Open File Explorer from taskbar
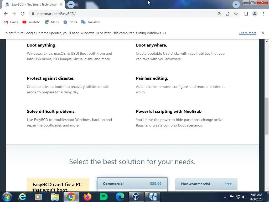This screenshot has width=269, height=202. (x=55, y=197)
